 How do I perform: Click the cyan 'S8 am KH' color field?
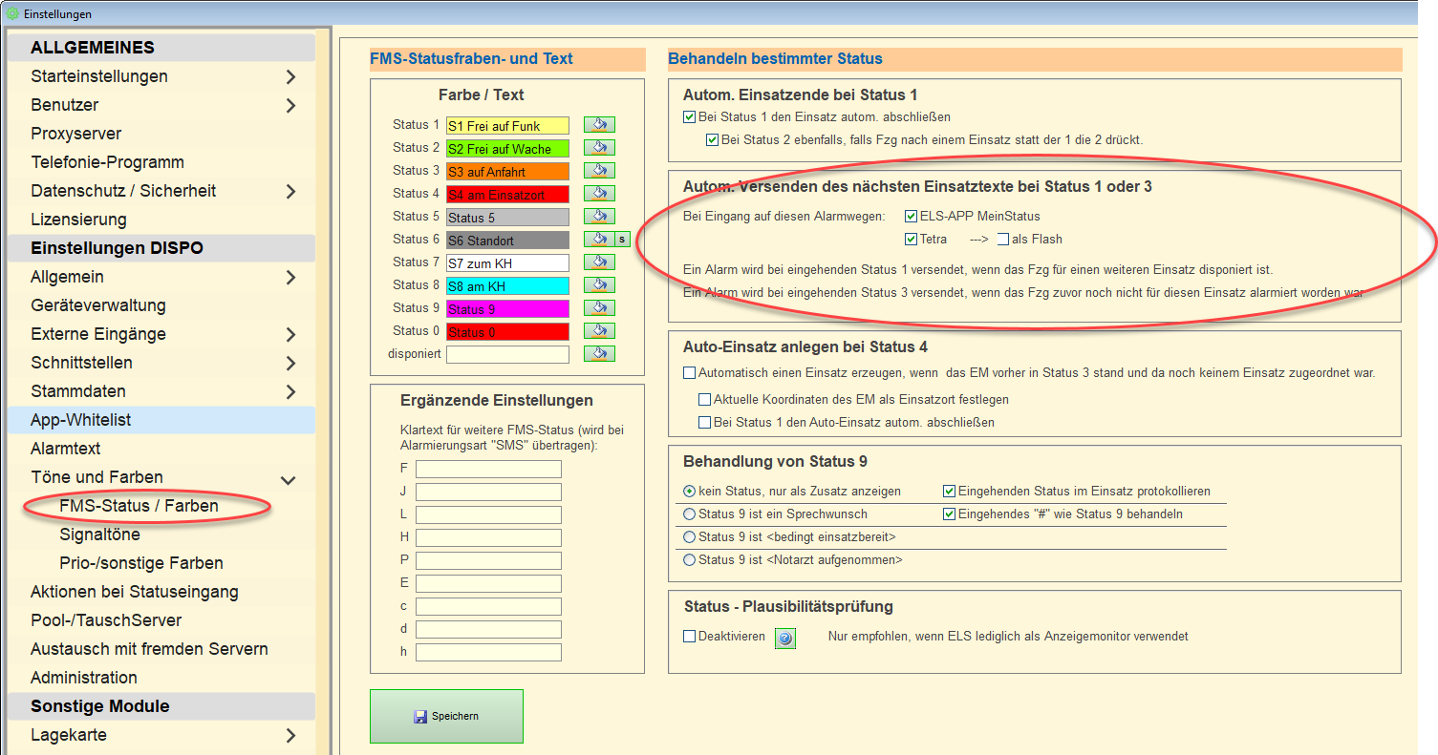tap(506, 285)
